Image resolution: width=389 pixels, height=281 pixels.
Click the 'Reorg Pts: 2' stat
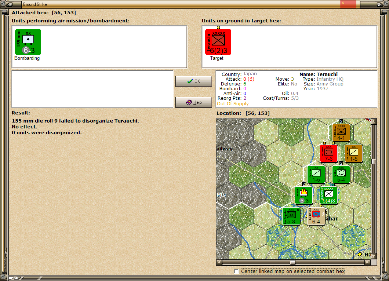(x=232, y=98)
